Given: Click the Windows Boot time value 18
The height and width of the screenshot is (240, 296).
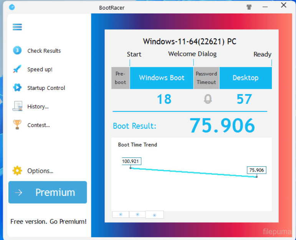Looking at the screenshot, I should tap(164, 99).
